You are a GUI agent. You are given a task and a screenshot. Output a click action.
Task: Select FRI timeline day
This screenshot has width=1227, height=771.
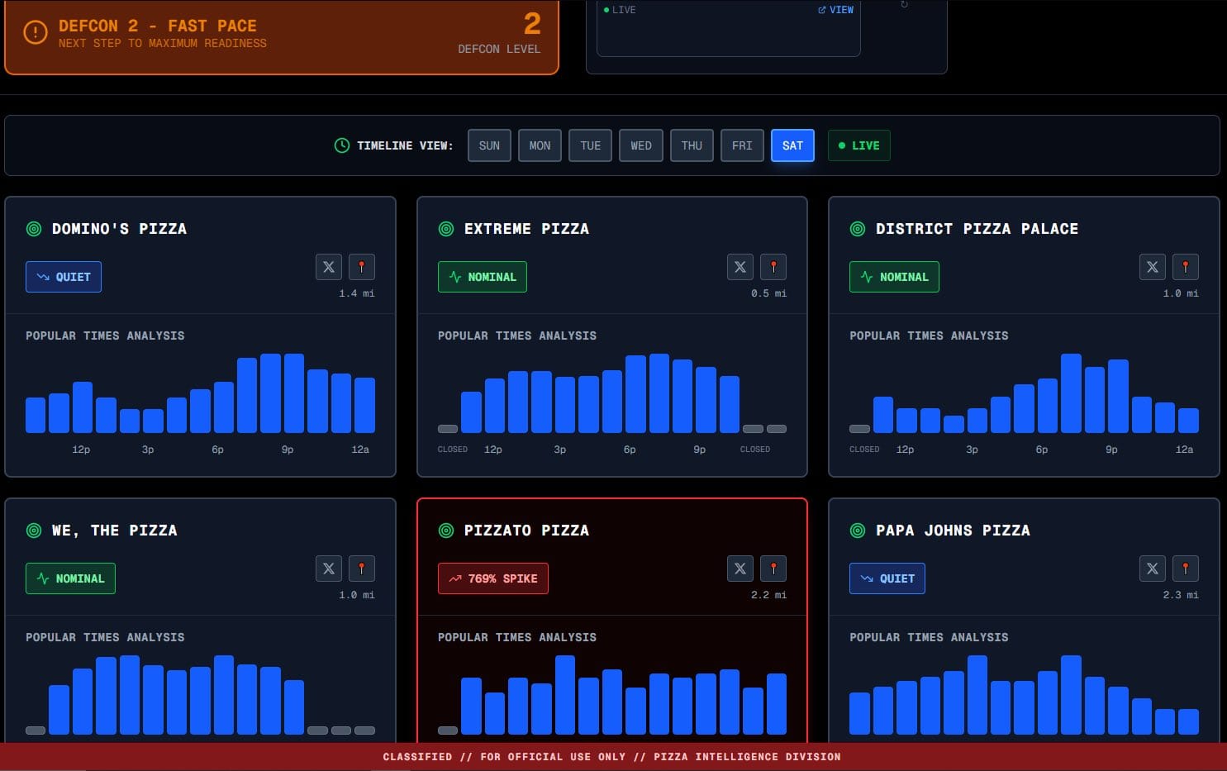742,145
